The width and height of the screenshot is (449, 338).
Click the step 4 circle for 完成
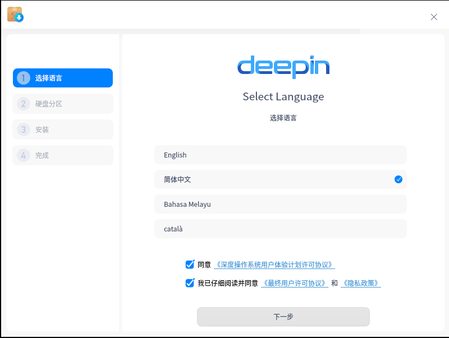pyautogui.click(x=23, y=155)
